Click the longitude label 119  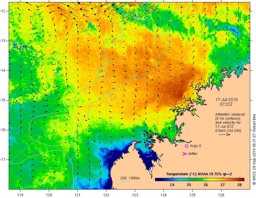20,195
